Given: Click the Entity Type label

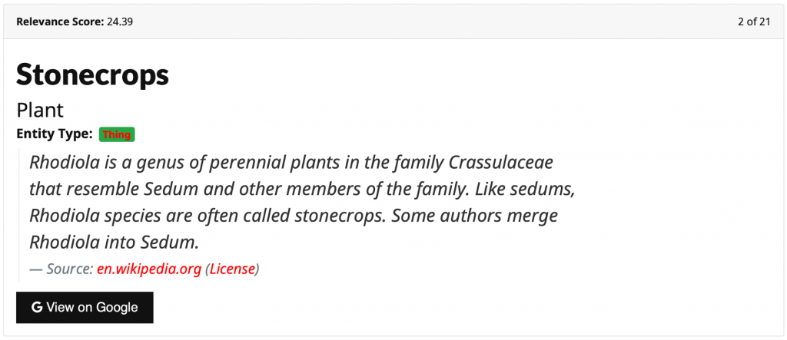Looking at the screenshot, I should pos(55,134).
